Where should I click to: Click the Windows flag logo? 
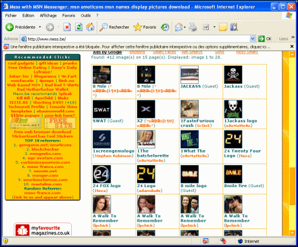289,16
